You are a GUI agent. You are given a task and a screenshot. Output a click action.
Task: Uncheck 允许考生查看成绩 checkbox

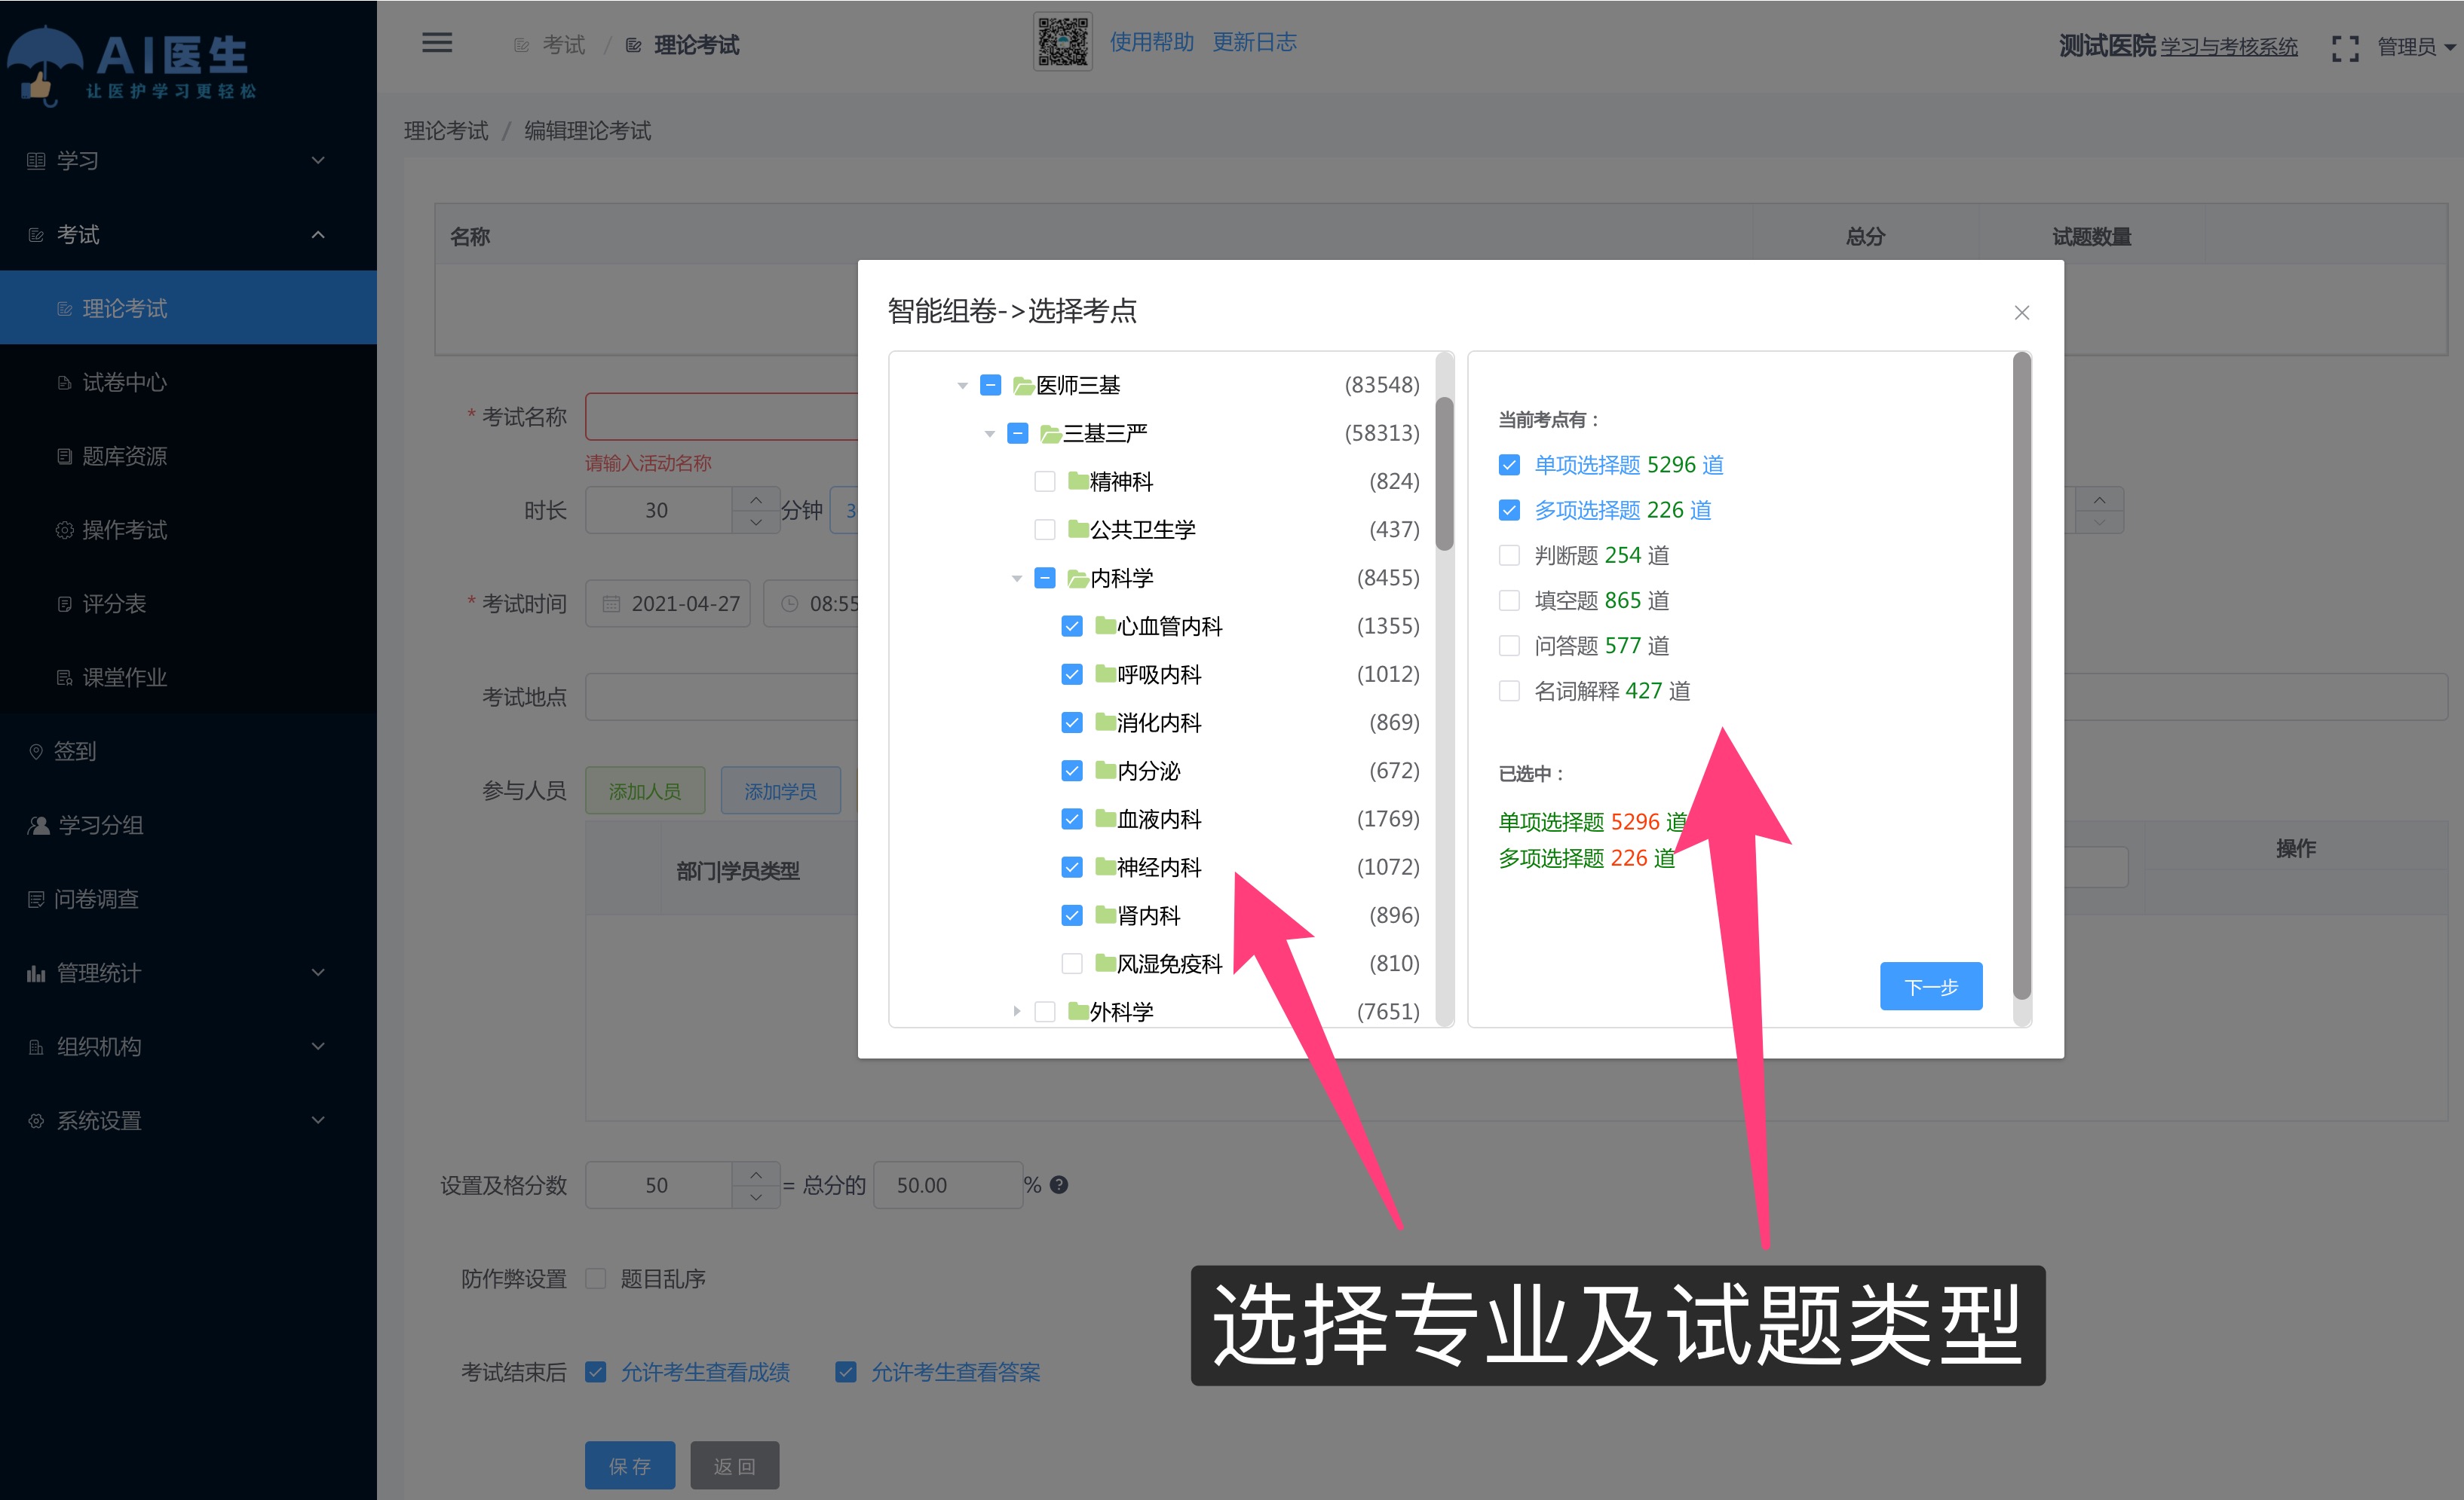point(596,1372)
